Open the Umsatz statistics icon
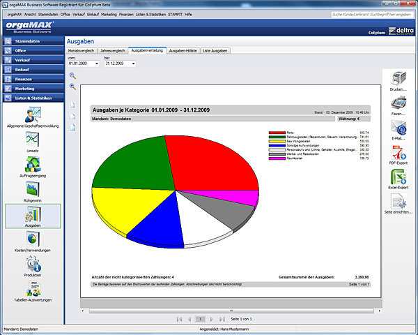Viewport: 418px width, 335px height. tap(33, 140)
